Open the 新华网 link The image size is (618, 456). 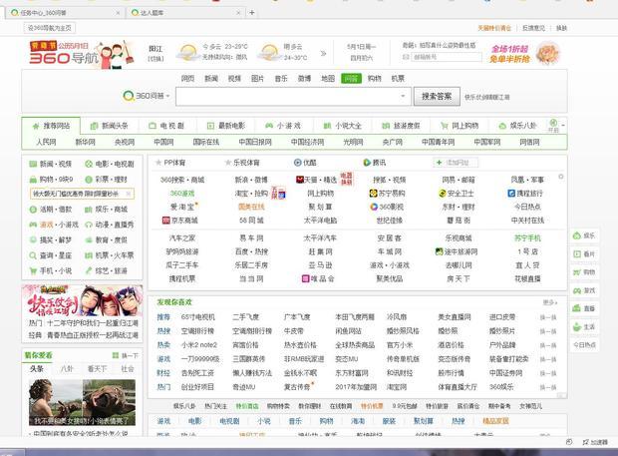85,142
